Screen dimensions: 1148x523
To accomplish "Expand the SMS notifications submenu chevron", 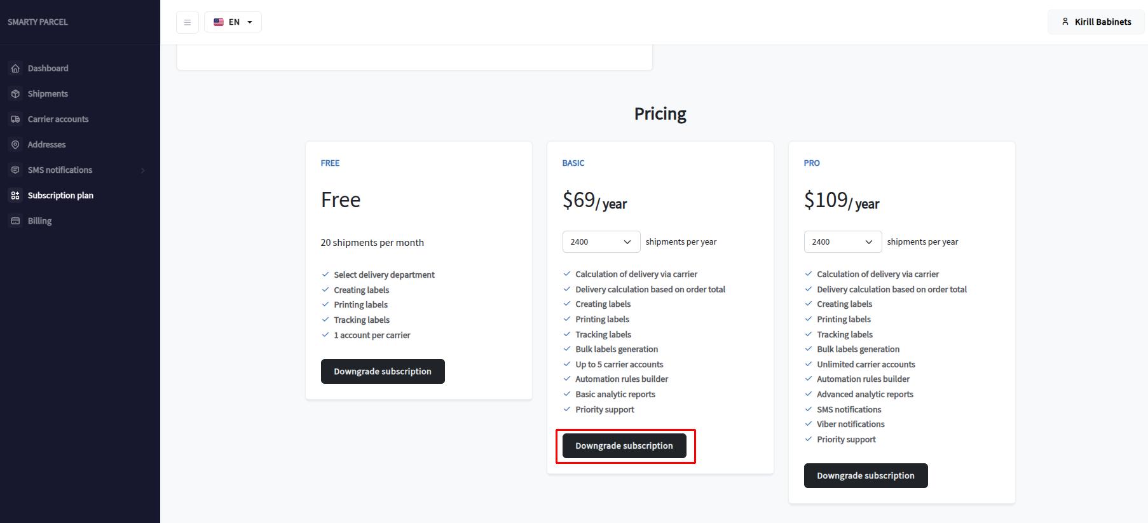I will pyautogui.click(x=142, y=170).
